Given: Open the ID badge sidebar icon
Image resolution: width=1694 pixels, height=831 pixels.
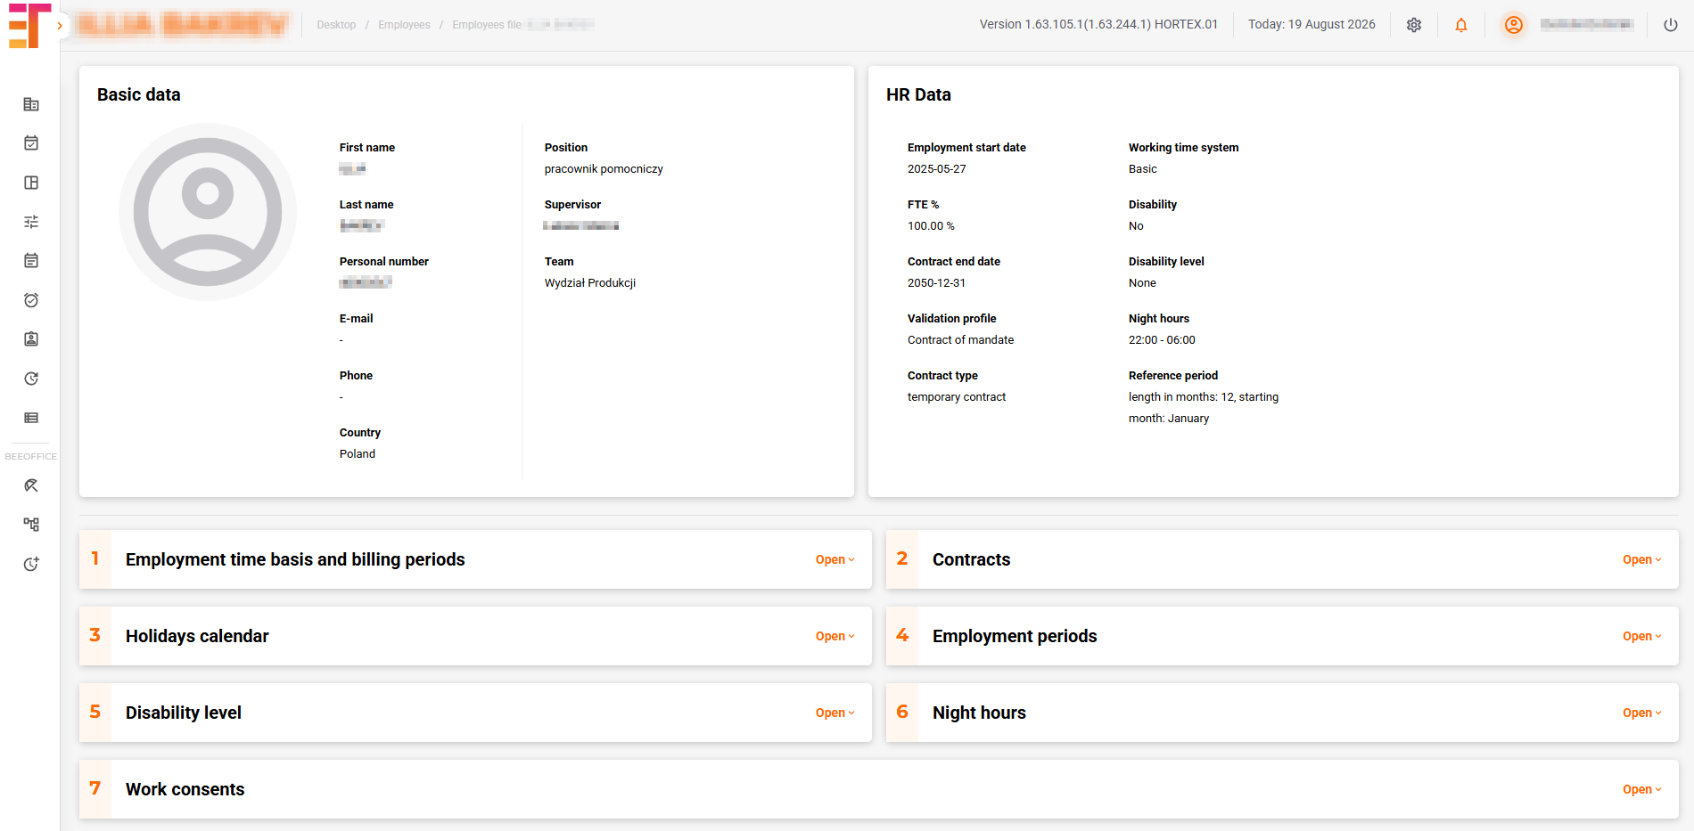Looking at the screenshot, I should coord(31,339).
